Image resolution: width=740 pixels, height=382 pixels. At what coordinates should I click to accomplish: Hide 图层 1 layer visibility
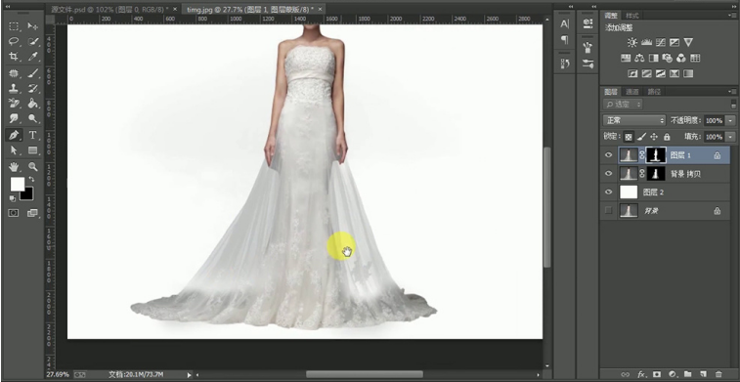609,155
